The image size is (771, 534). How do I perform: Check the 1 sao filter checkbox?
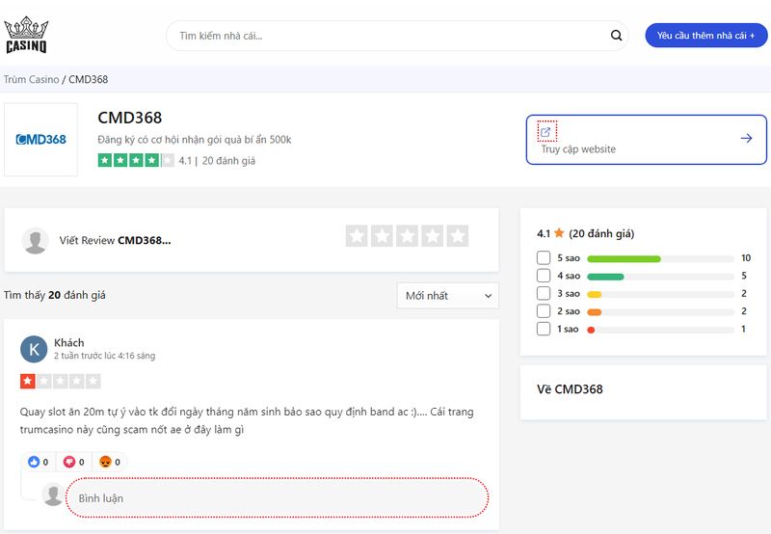coord(544,329)
